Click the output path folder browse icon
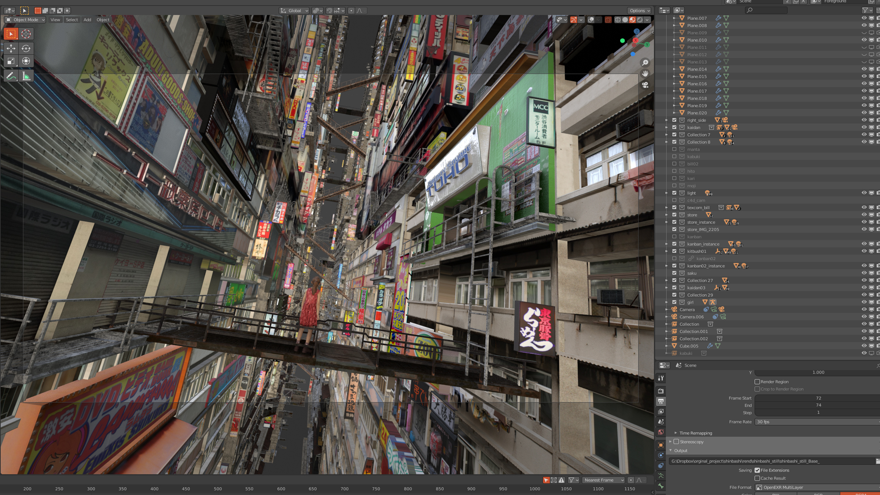The width and height of the screenshot is (880, 495). [877, 461]
